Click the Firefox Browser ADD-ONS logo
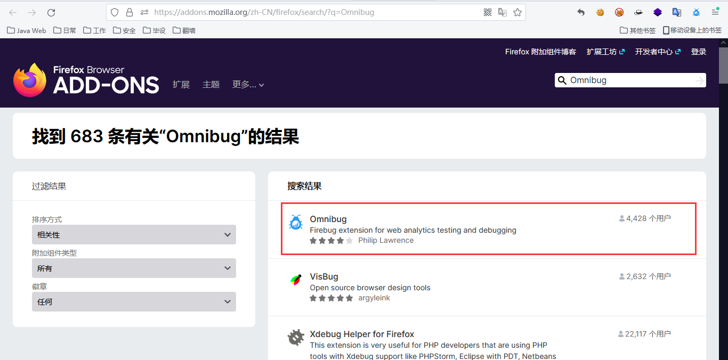 86,80
